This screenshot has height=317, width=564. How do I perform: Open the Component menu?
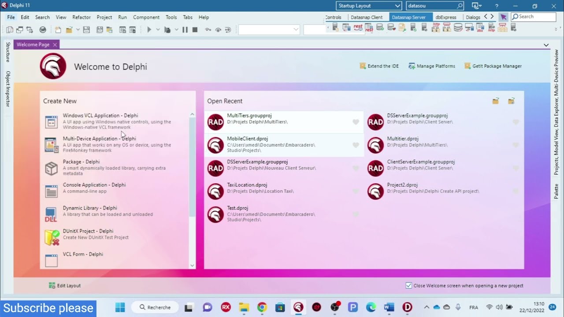(146, 17)
